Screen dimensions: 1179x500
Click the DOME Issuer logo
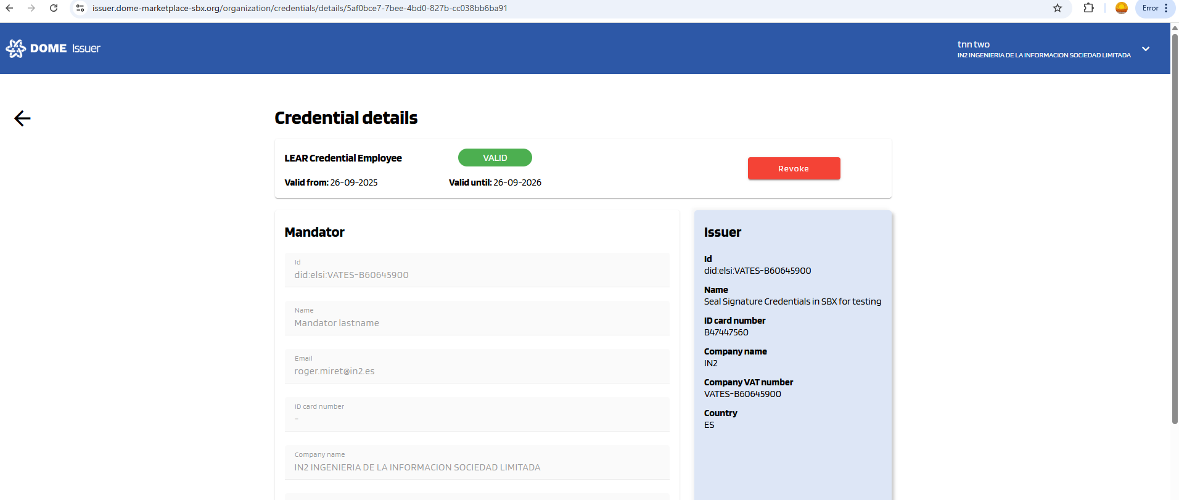(53, 48)
